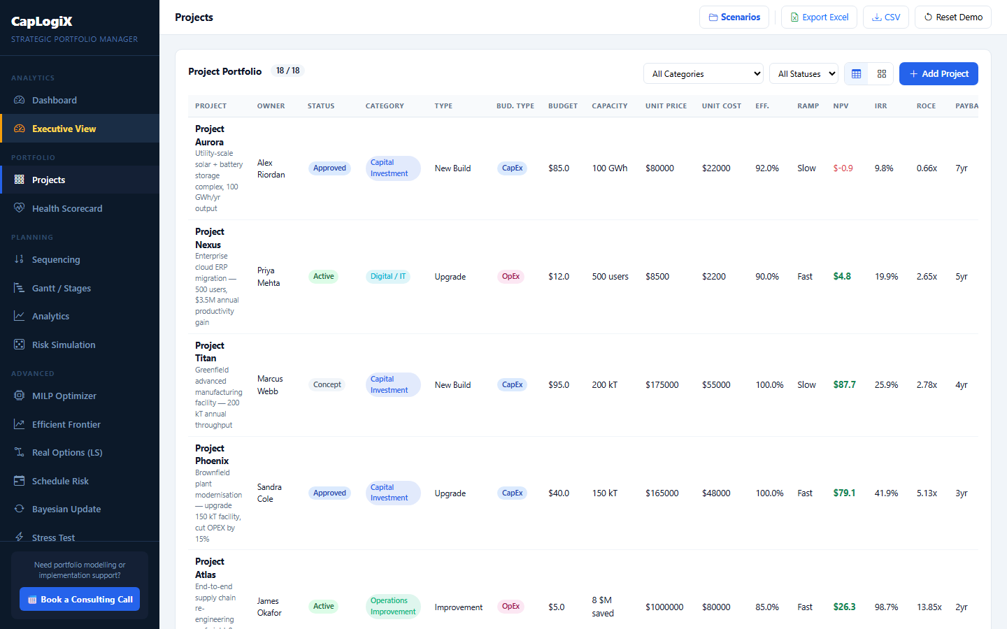Click the Concept status badge for Titan
Image resolution: width=1007 pixels, height=629 pixels.
click(x=327, y=384)
